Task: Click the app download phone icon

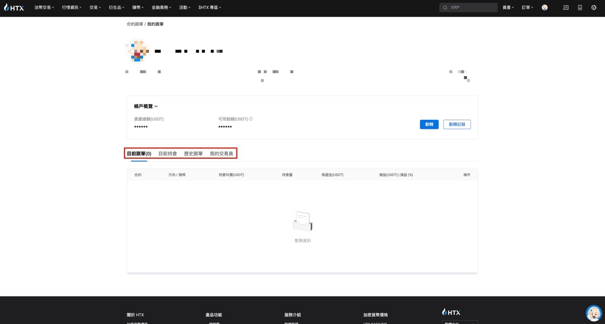Action: click(580, 8)
